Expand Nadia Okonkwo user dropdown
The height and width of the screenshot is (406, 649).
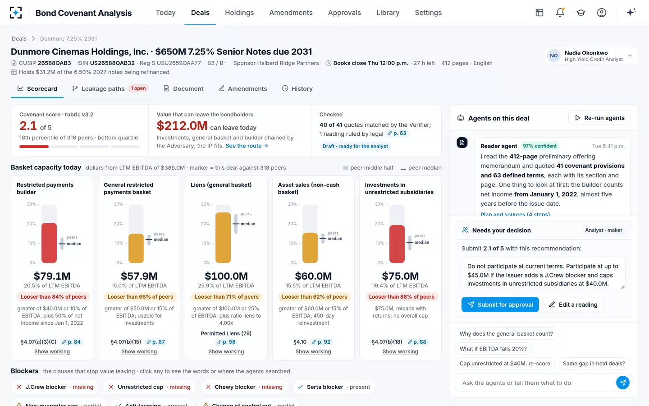pyautogui.click(x=591, y=55)
